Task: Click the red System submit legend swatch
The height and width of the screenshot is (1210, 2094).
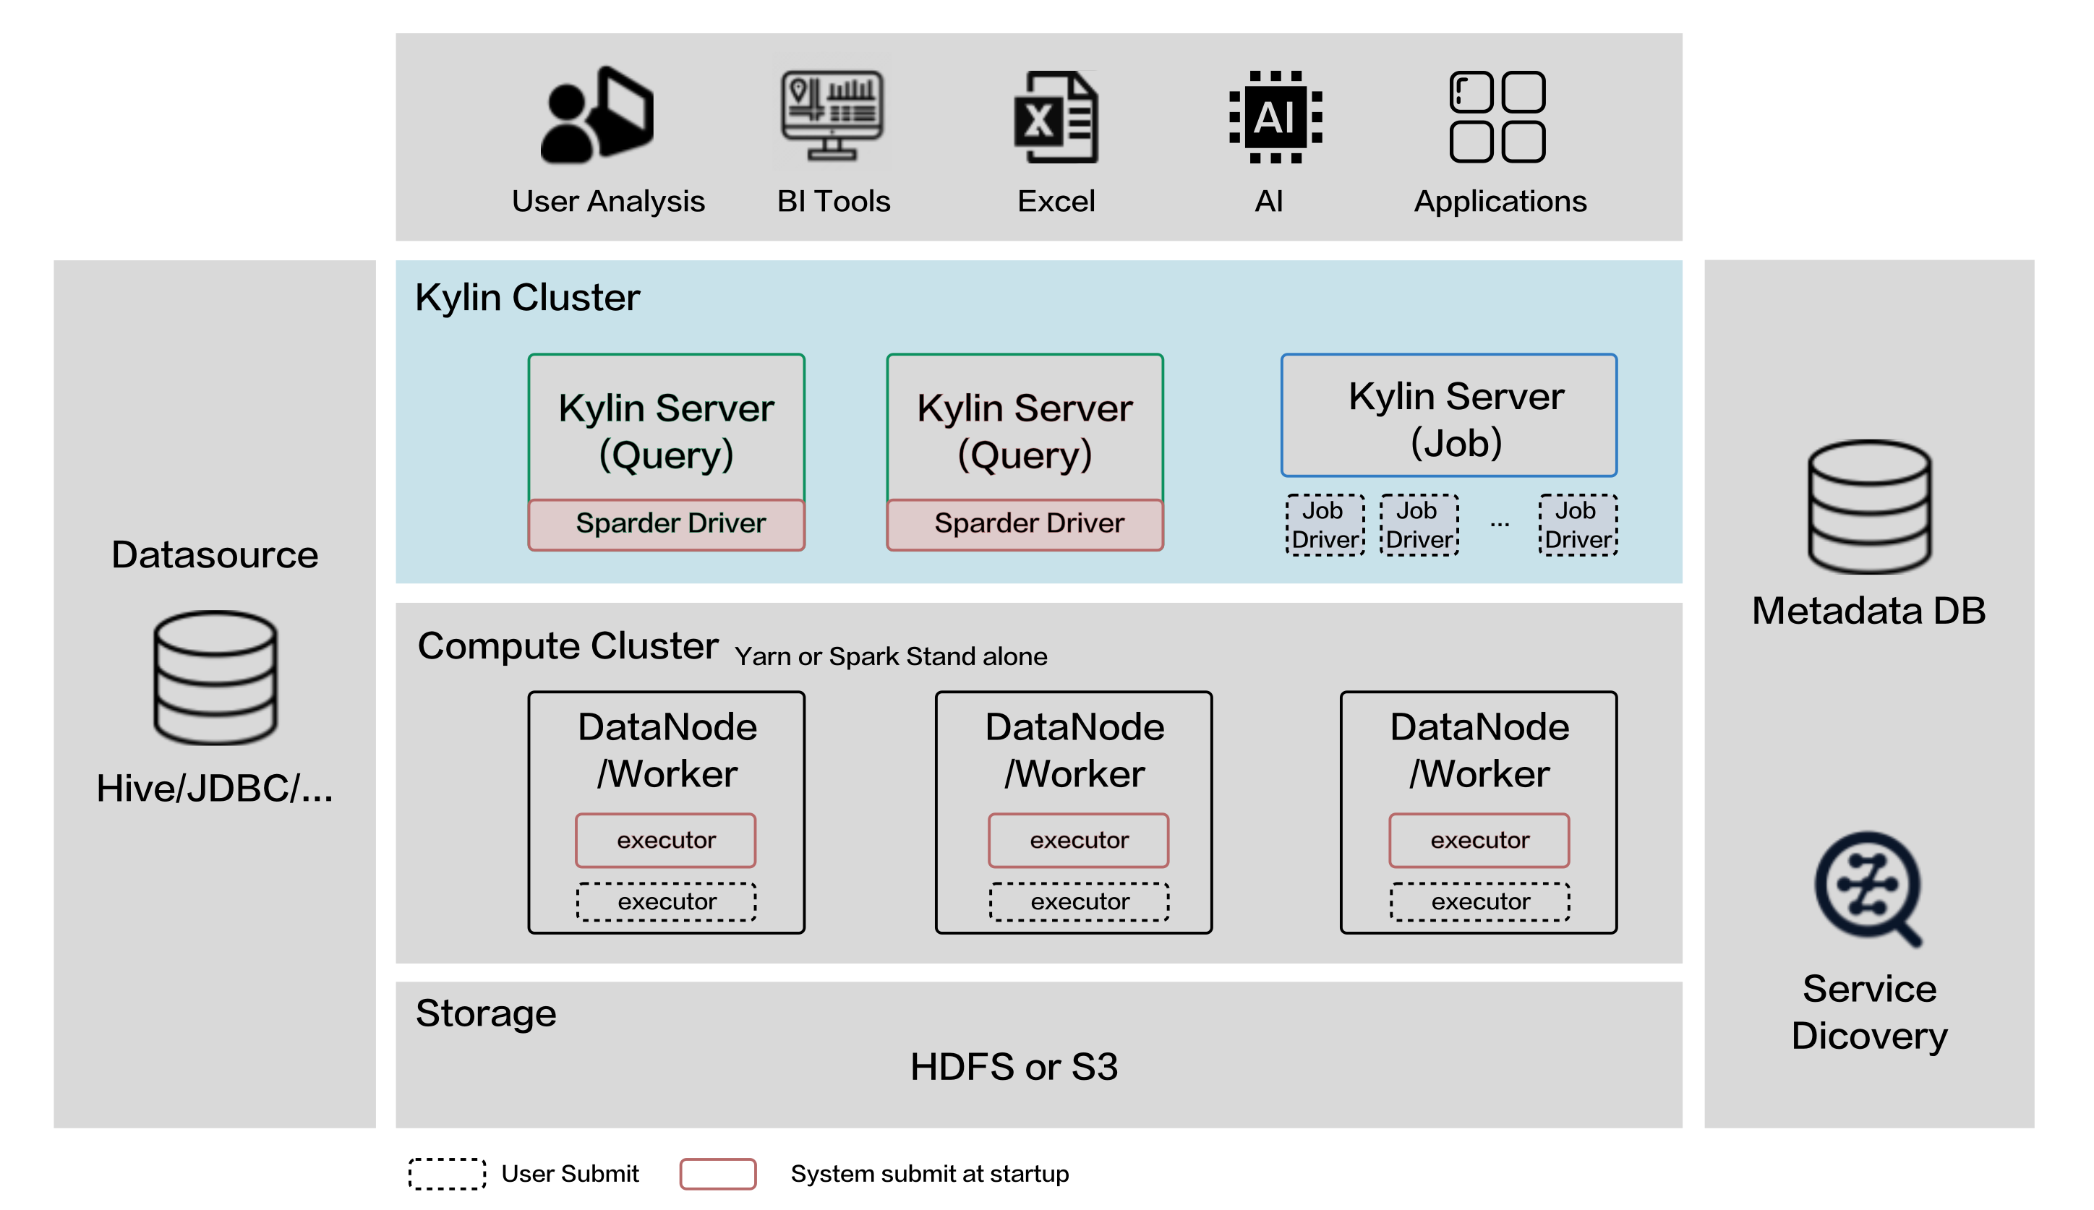Action: pos(717,1173)
